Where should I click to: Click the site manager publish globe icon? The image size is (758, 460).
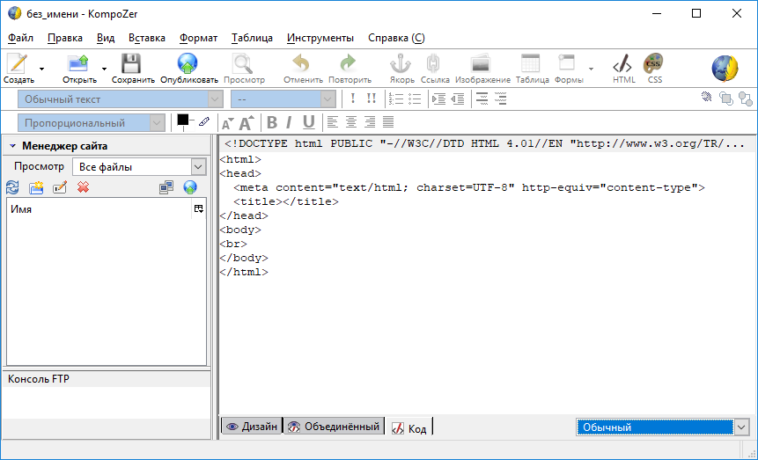pos(190,187)
